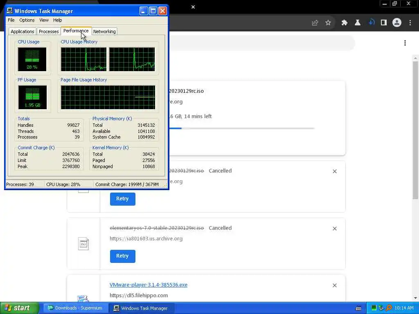The height and width of the screenshot is (314, 419).
Task: Click the scrollbar down arrow on Downloads page
Action: tap(415, 298)
